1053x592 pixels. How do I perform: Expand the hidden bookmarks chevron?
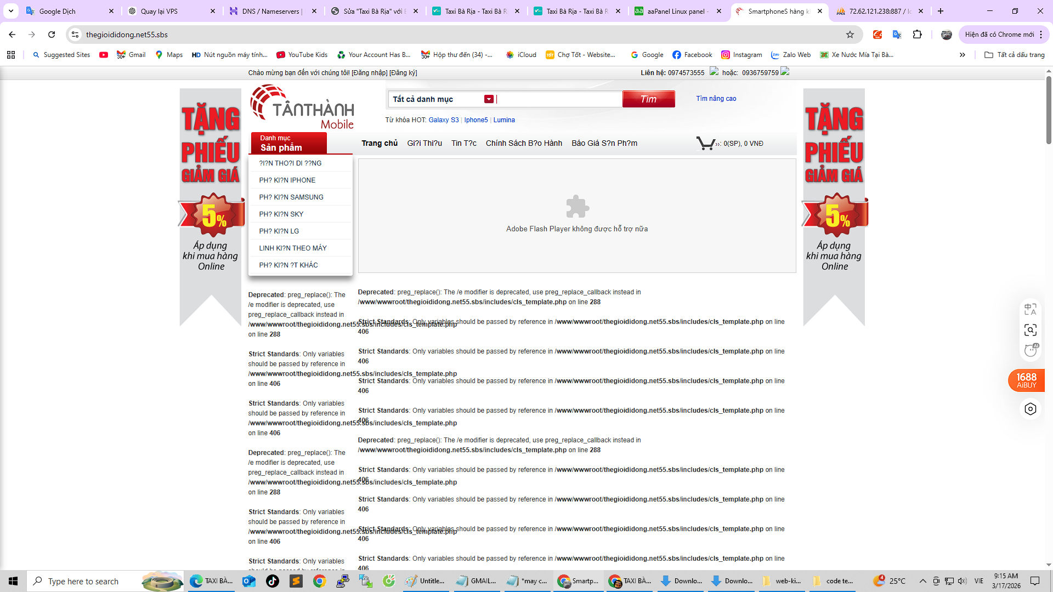tap(962, 55)
